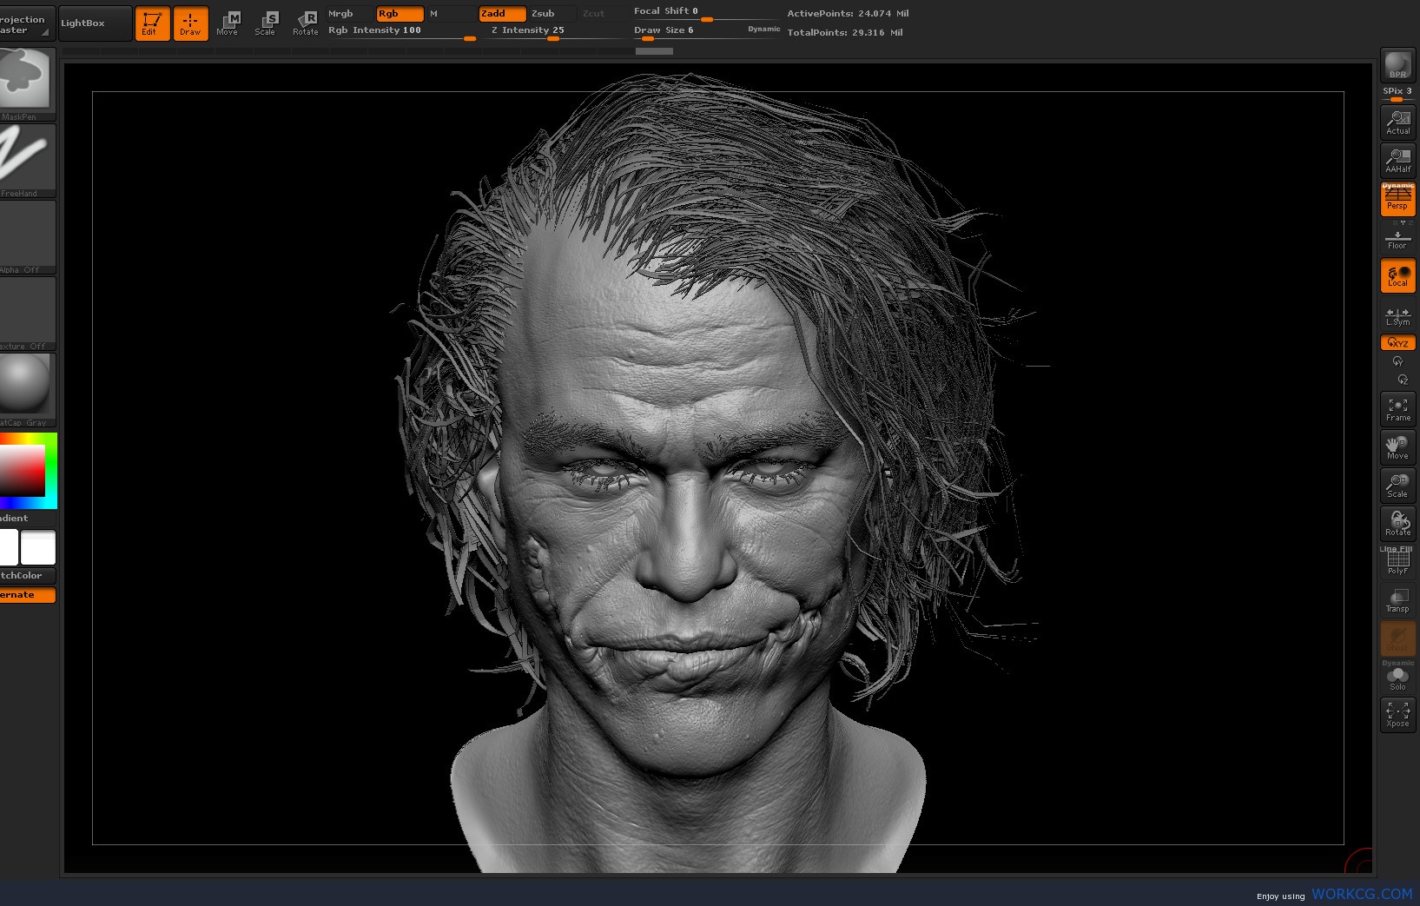Toggle Solo mode icon

pos(1397,677)
